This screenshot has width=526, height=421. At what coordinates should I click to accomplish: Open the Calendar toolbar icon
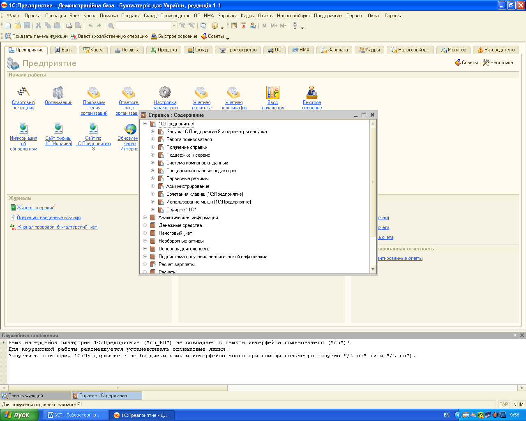(244, 25)
